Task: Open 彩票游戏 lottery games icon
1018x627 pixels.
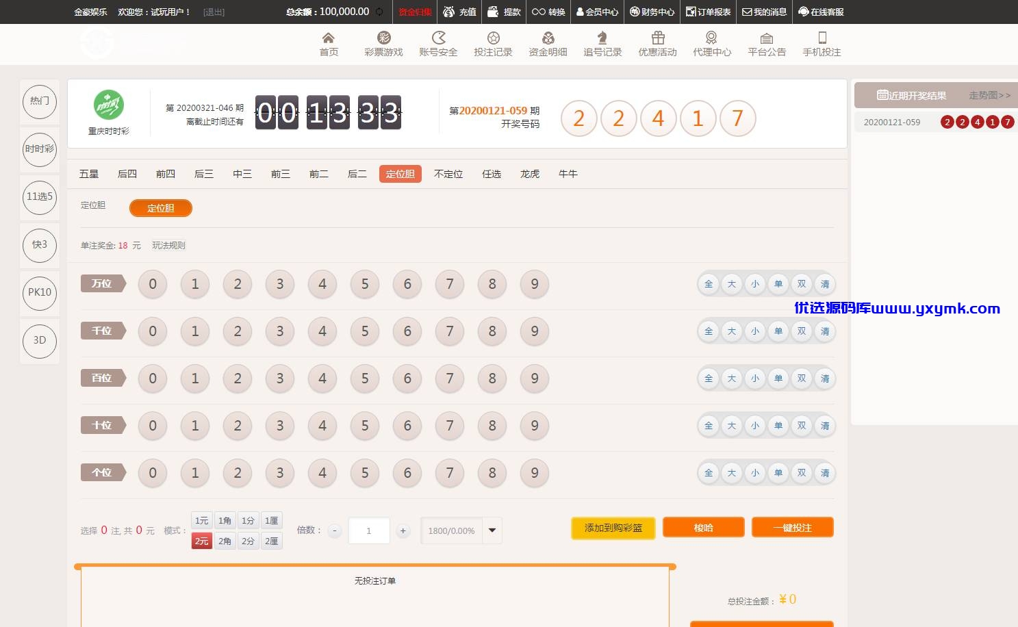Action: click(383, 38)
